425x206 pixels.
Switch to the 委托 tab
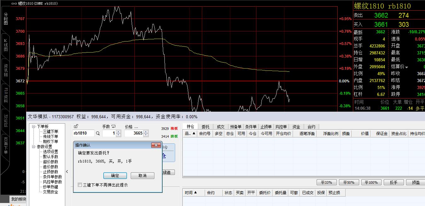tap(205, 127)
